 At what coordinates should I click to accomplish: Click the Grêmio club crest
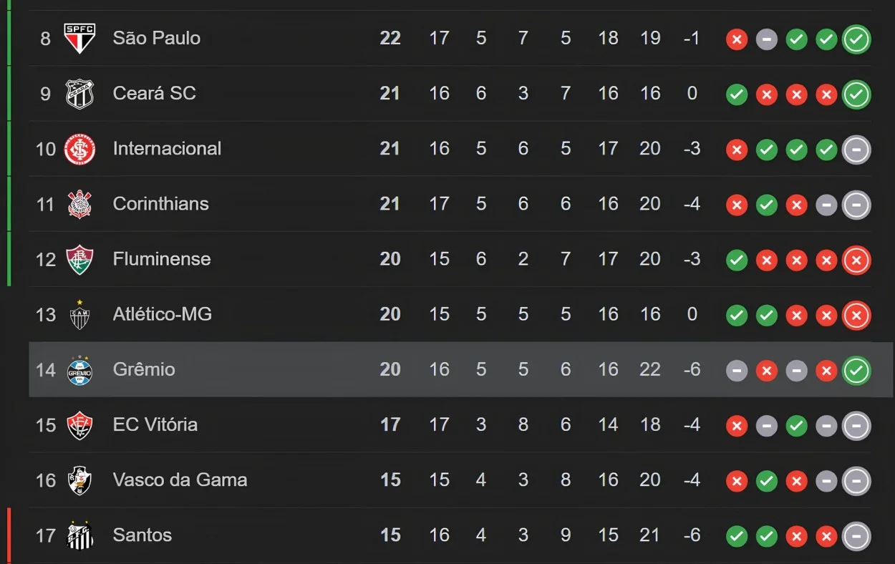[79, 369]
